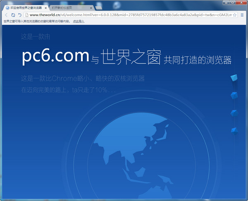The height and width of the screenshot is (201, 248).
Task: Maximize the browser window
Action: pos(232,2)
